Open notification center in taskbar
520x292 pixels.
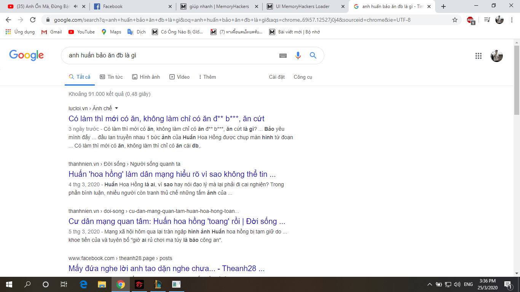[508, 284]
